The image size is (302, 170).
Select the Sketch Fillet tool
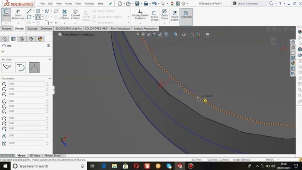[47, 23]
